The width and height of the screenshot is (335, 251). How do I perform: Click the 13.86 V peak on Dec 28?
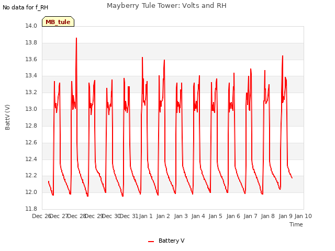76,38
